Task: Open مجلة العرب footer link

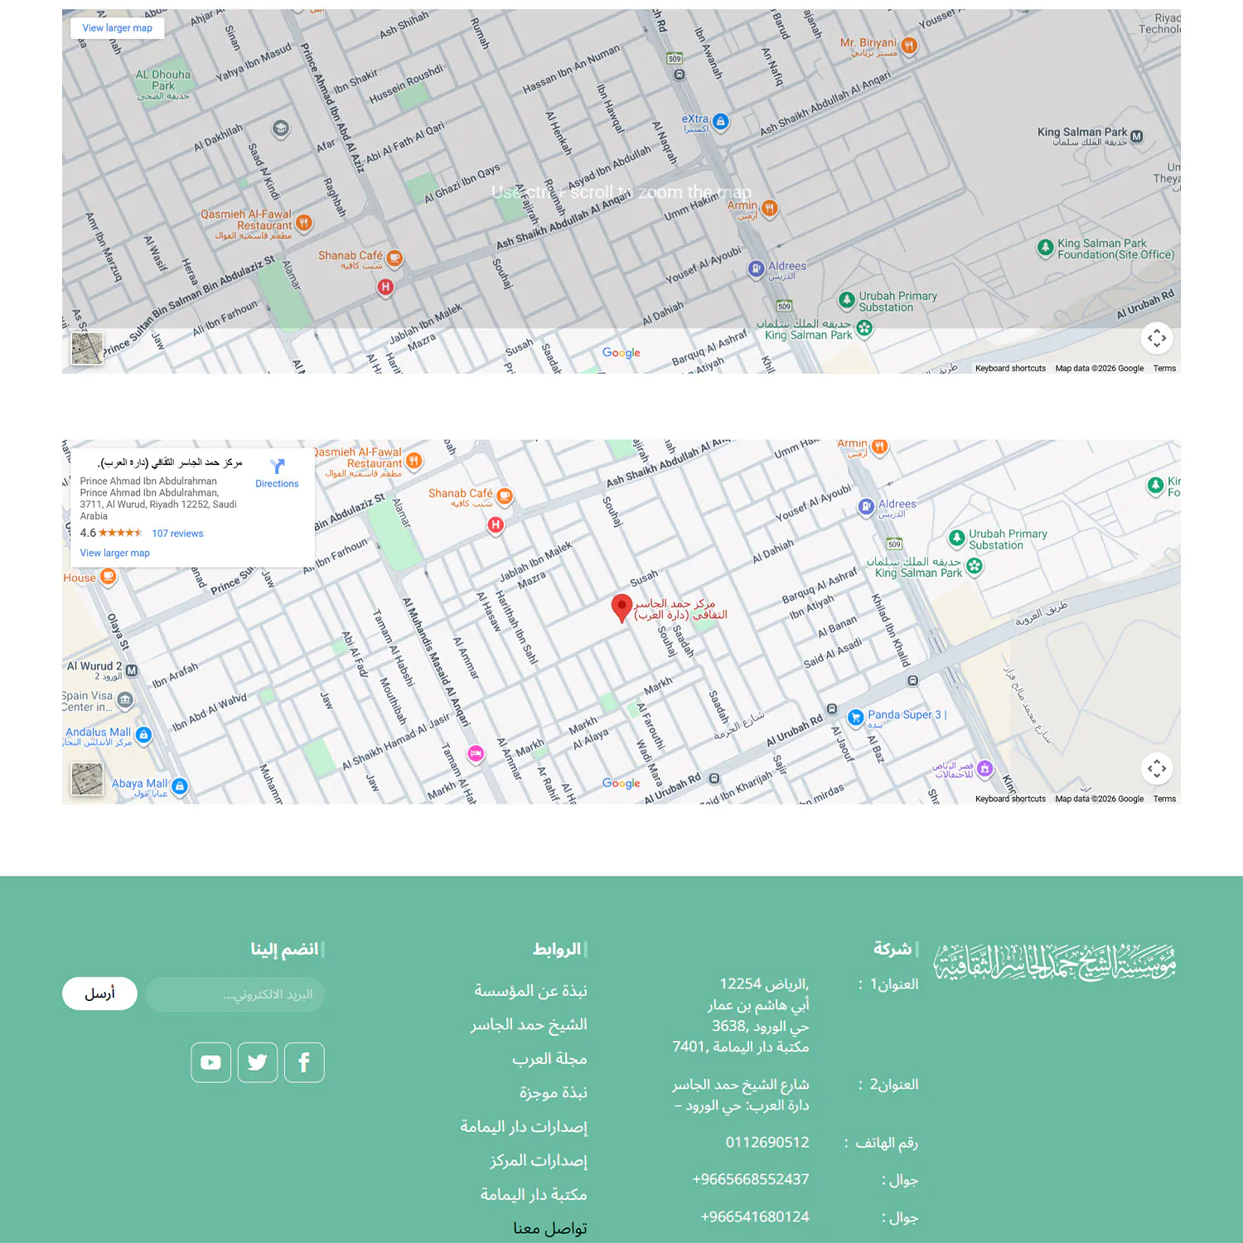Action: (549, 1059)
